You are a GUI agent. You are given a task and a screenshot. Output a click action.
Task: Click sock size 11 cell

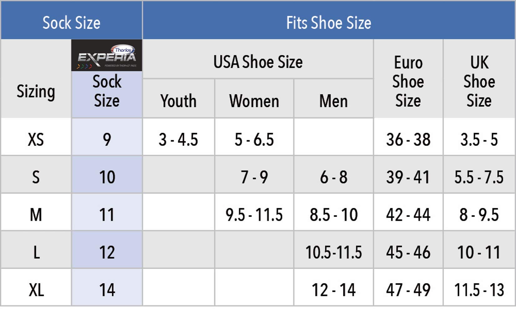(x=107, y=215)
